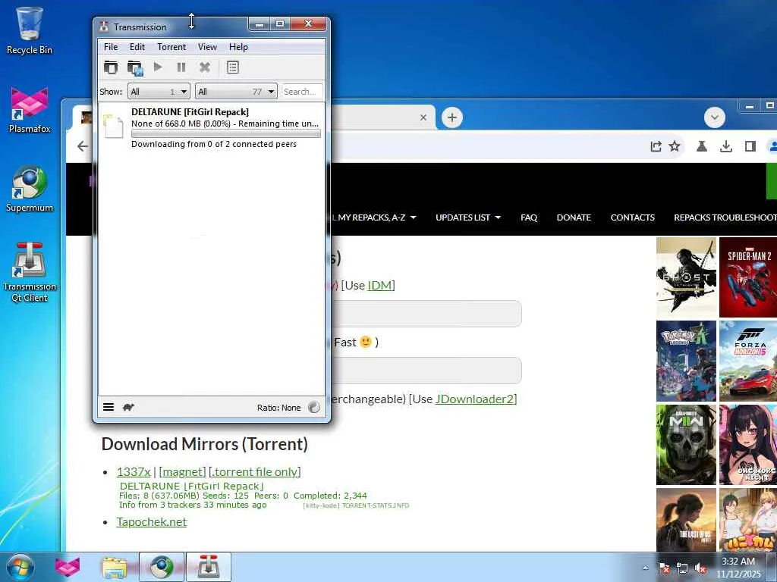
Task: Open a new browser tab with plus
Action: [x=452, y=117]
